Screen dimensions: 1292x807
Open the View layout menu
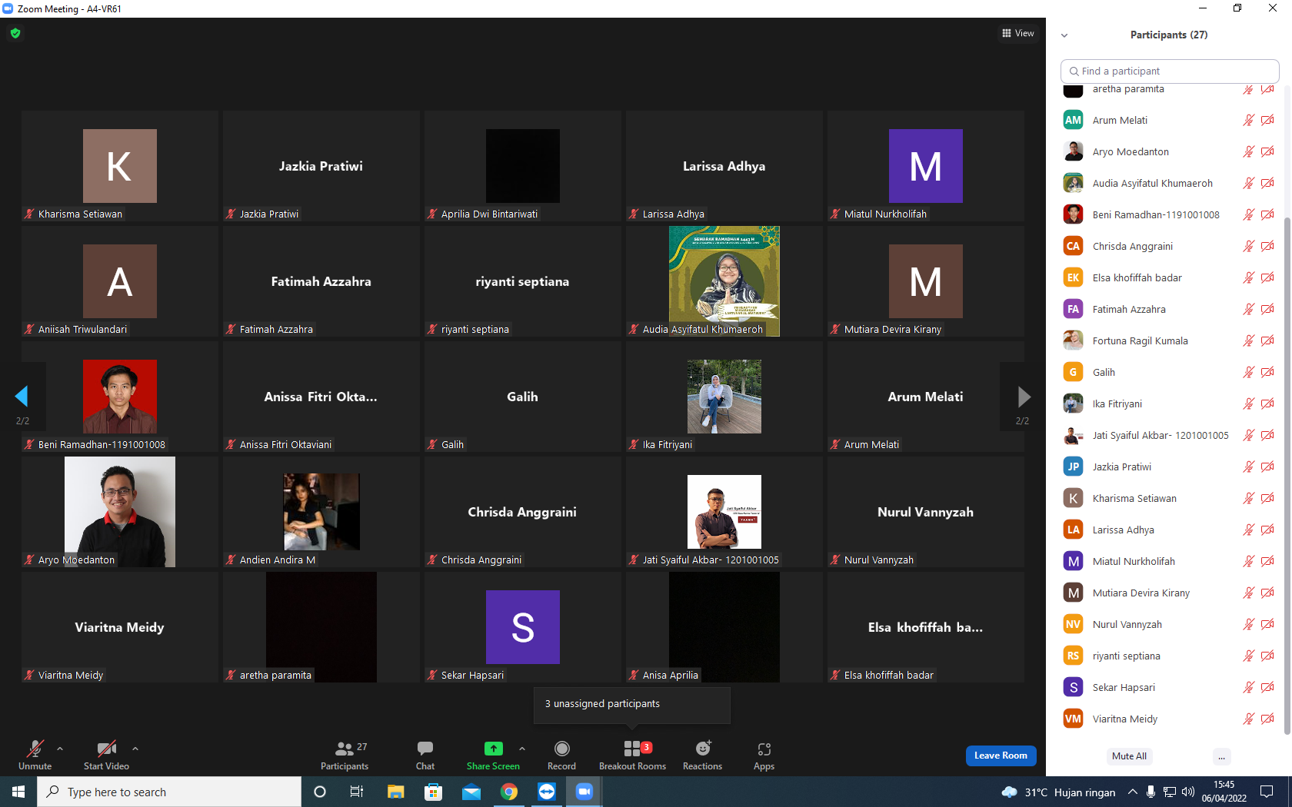tap(1018, 33)
